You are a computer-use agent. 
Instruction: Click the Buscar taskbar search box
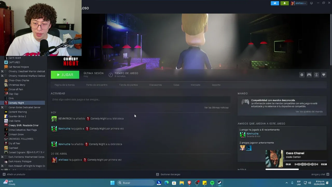pos(136,183)
